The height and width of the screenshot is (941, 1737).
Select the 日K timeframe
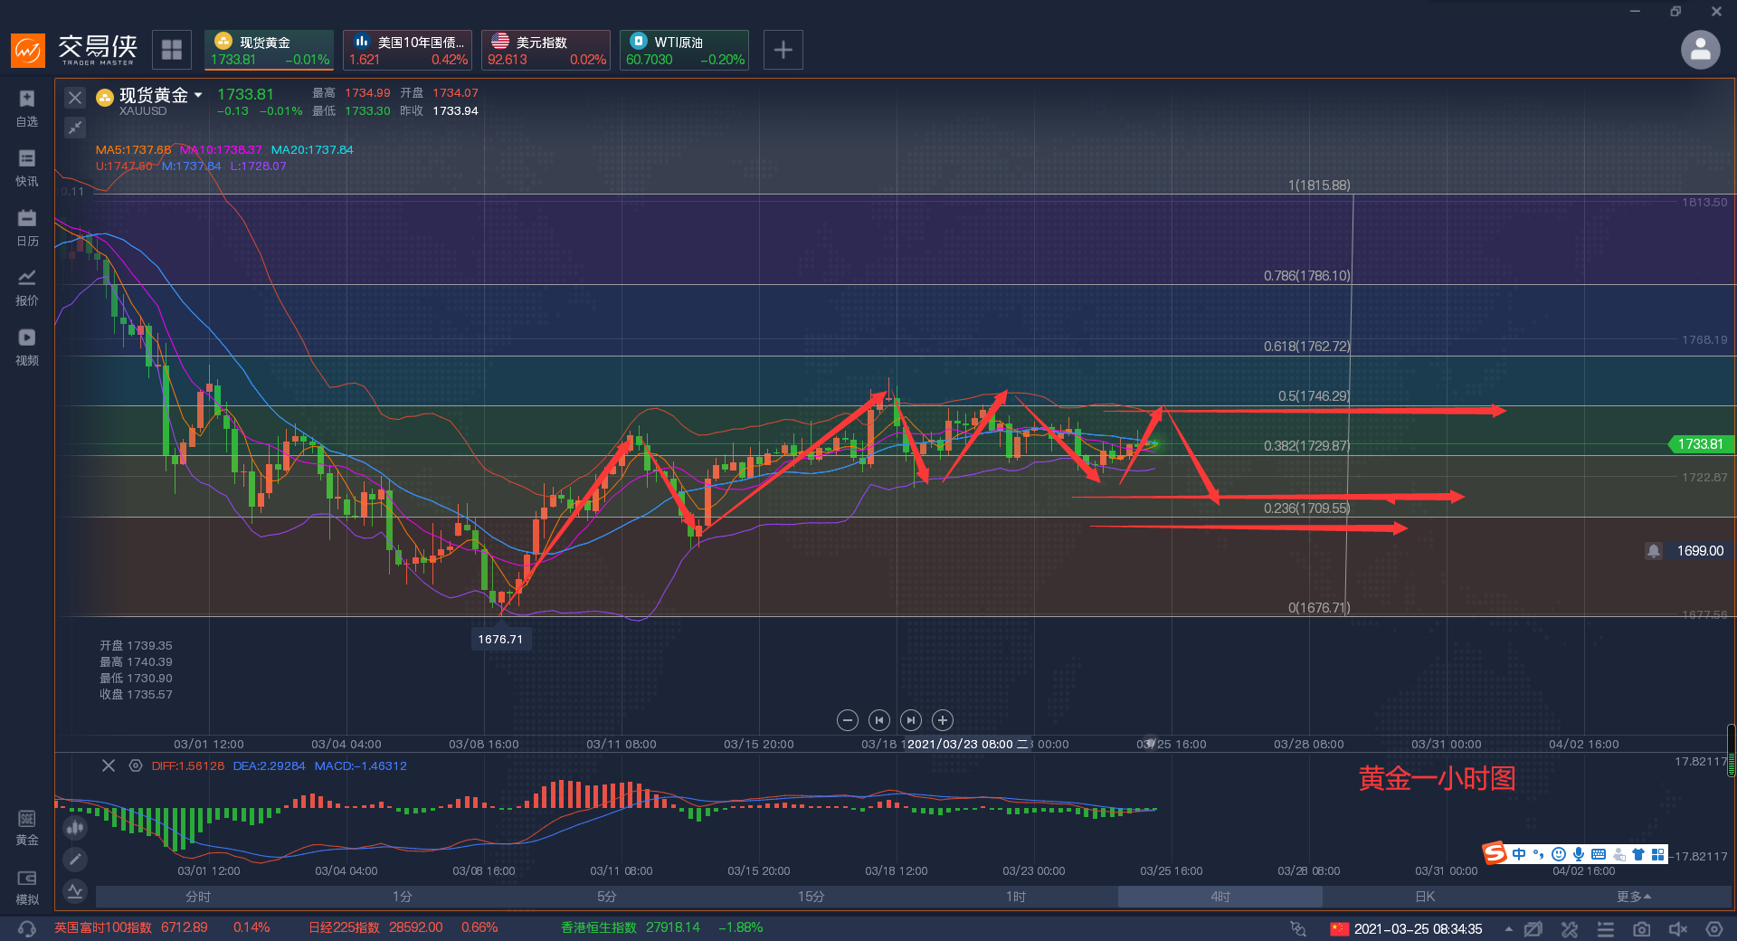pos(1425,897)
